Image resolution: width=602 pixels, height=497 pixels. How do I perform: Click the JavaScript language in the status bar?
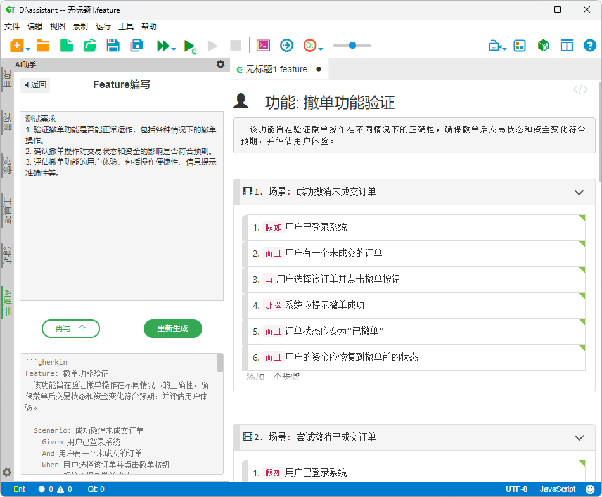pos(558,489)
